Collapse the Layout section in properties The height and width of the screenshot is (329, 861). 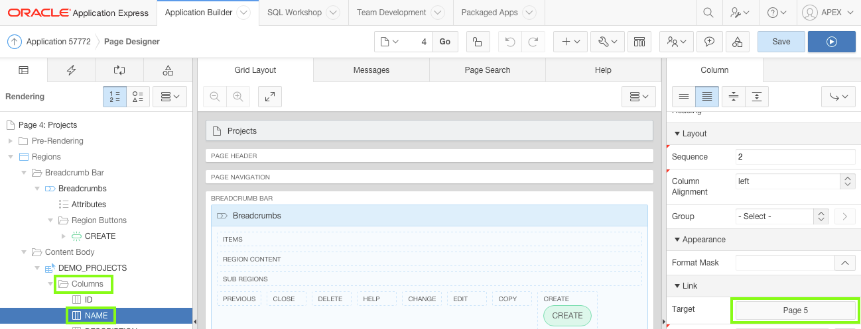pyautogui.click(x=677, y=134)
